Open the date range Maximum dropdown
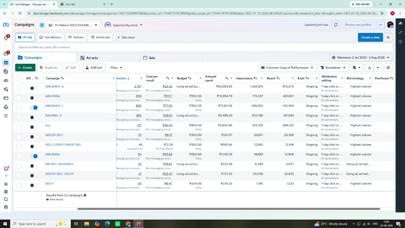The image size is (405, 228). (x=361, y=57)
